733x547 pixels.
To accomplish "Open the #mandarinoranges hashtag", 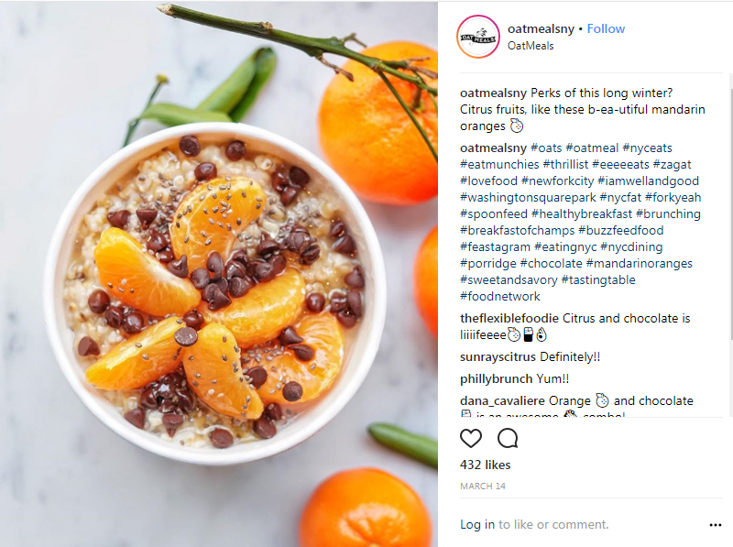I will point(639,264).
